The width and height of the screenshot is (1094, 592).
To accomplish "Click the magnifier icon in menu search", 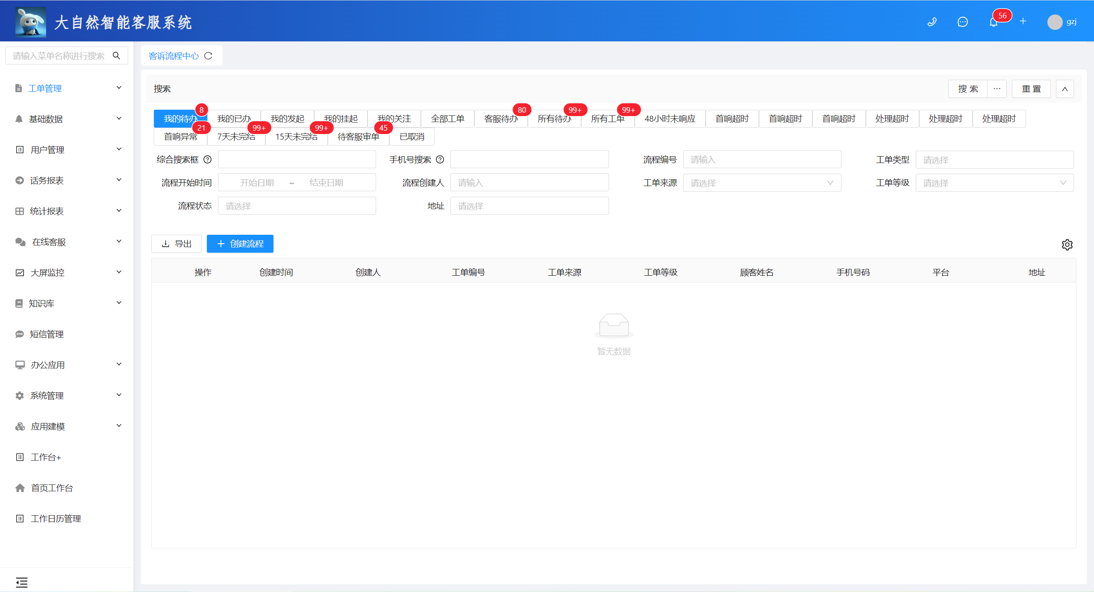I will 116,55.
